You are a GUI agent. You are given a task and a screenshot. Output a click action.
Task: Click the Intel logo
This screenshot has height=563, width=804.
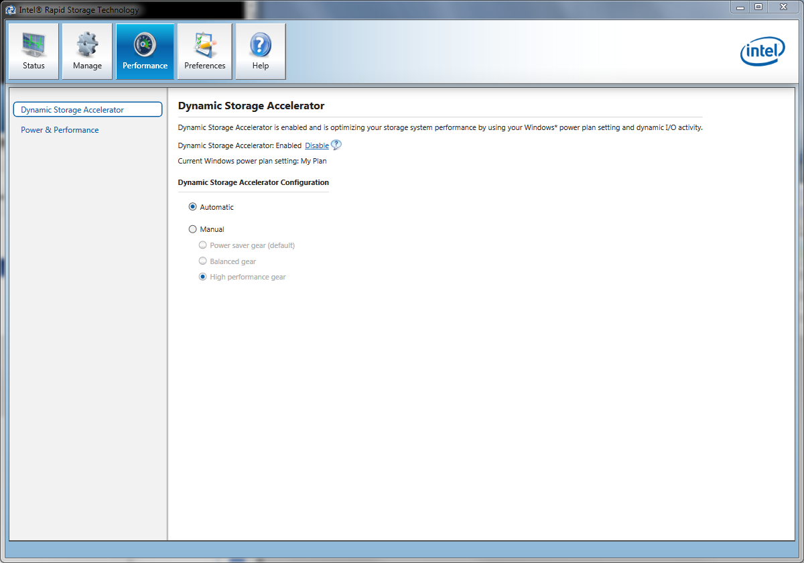click(762, 52)
